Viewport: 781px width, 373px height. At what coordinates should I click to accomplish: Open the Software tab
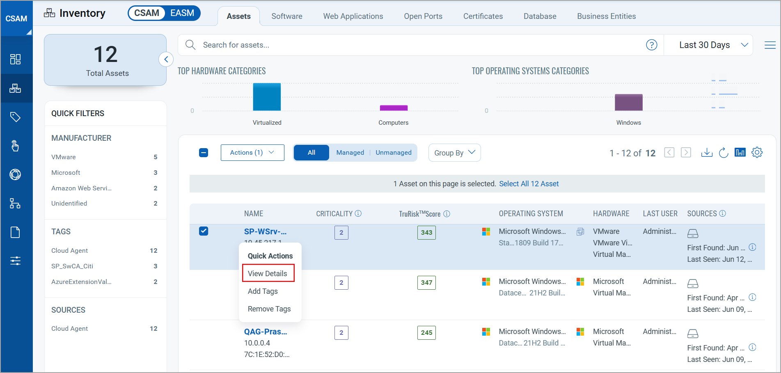coord(287,16)
